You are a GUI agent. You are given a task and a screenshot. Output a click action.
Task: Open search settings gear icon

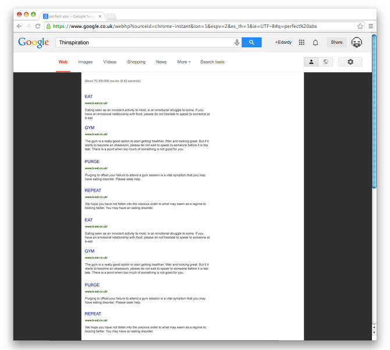click(350, 62)
